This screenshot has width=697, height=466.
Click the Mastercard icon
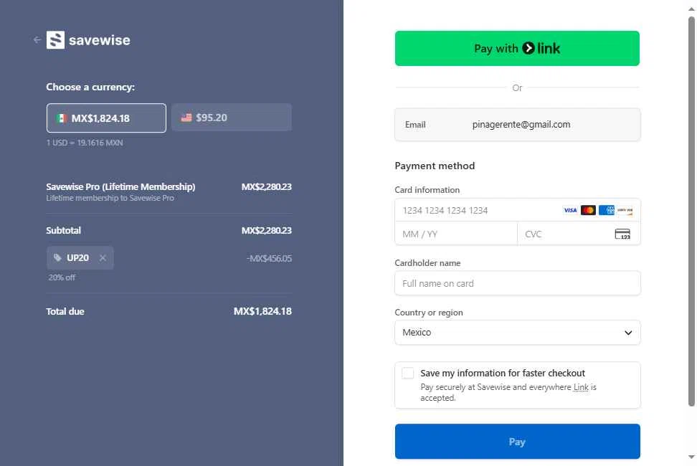point(588,210)
